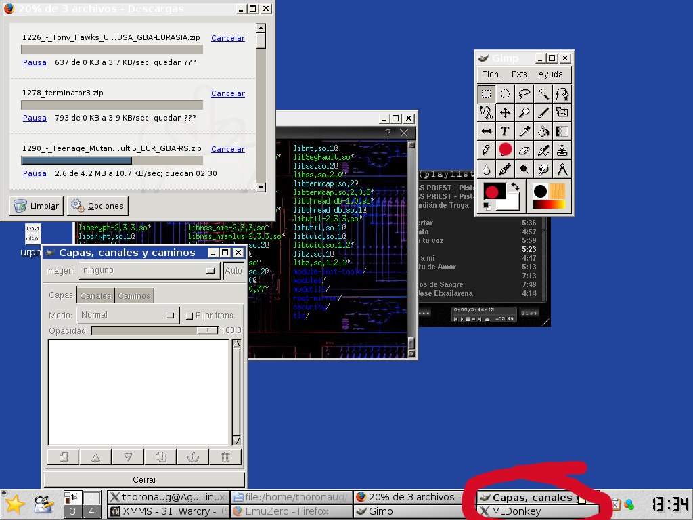Open the Modo dropdown set to Normal
The image size is (693, 520).
(128, 316)
